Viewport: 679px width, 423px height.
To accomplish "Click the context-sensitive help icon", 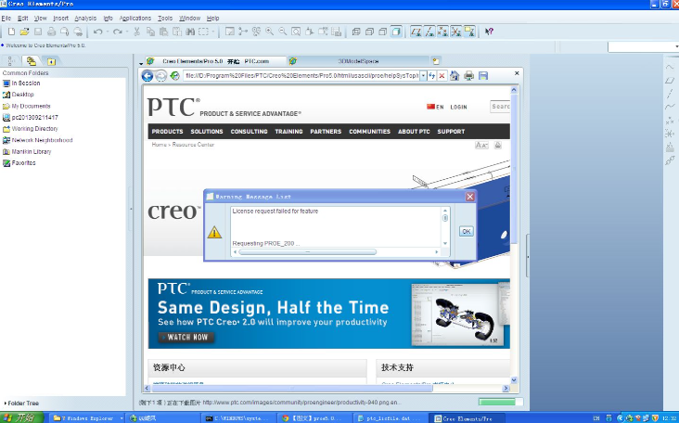I will [490, 32].
